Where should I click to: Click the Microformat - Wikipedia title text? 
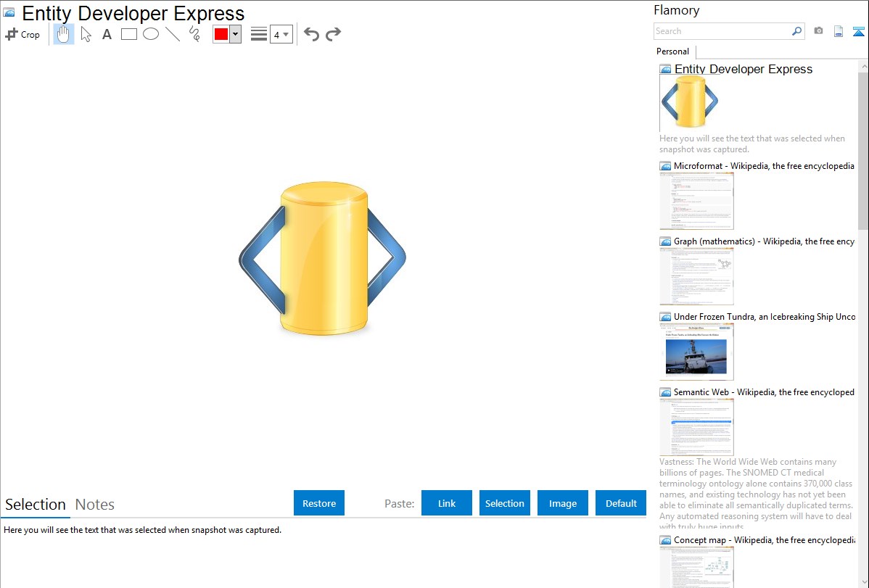click(764, 166)
